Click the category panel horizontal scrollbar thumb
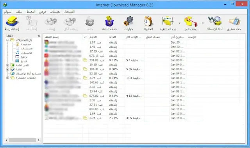The image size is (250, 148). [x=23, y=140]
